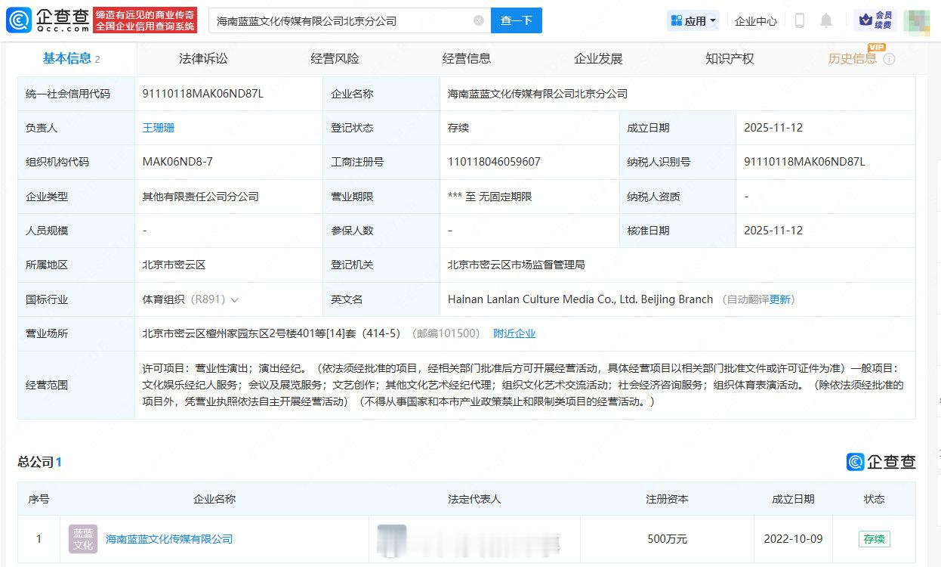Screen dimensions: 941x567
Task: Switch to the 知识产权 tab
Action: click(x=730, y=58)
